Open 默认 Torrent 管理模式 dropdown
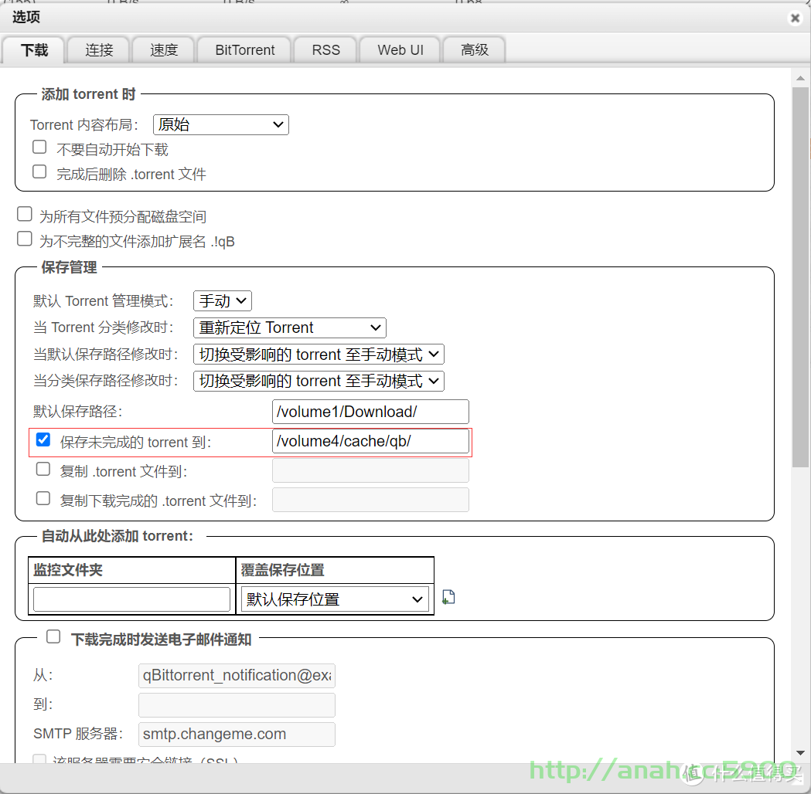This screenshot has height=794, width=811. (x=223, y=300)
